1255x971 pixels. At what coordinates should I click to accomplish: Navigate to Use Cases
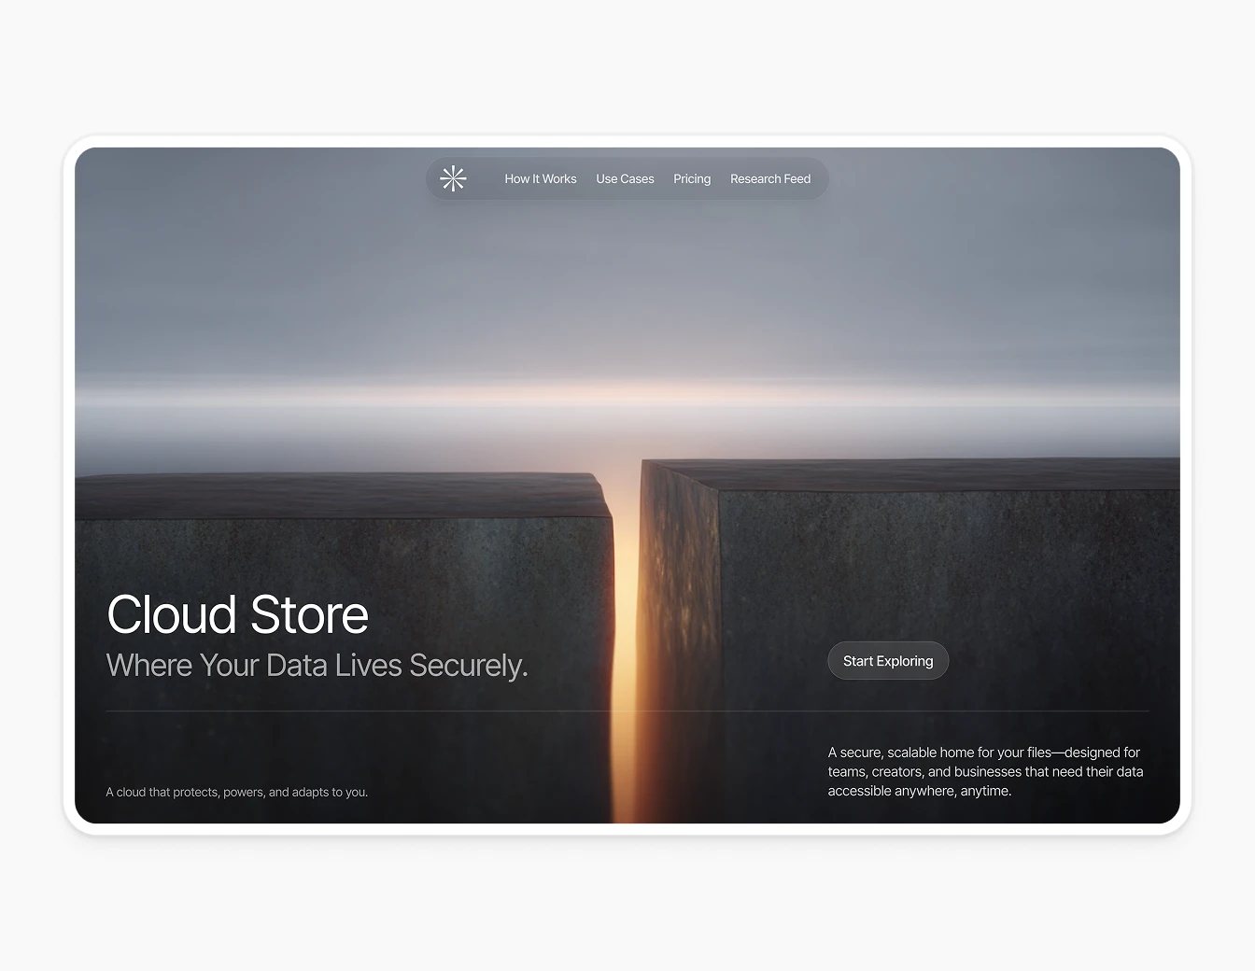[x=625, y=178]
